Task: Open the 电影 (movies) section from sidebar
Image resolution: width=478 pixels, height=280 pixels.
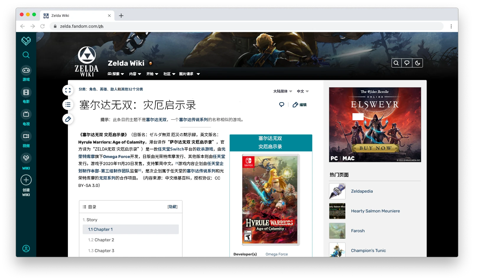Action: coord(26,92)
